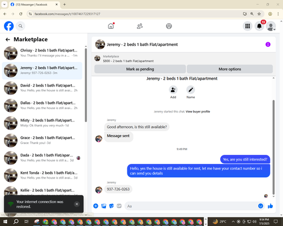Open more actions blue plus icon
Viewport: 283px width, 226px height.
(x=96, y=206)
